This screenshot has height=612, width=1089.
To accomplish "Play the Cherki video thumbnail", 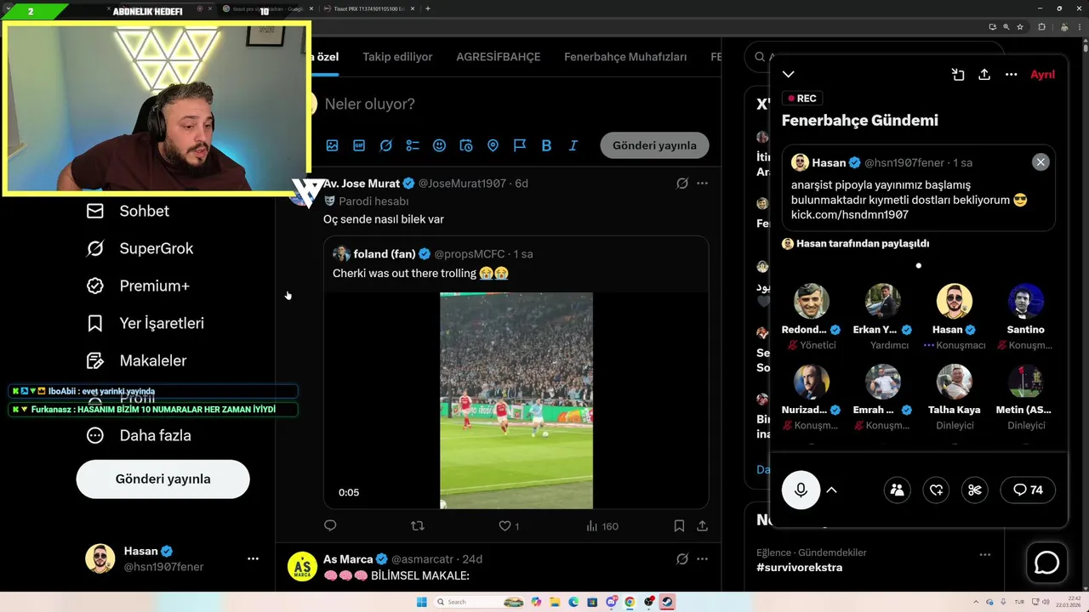I will click(516, 400).
